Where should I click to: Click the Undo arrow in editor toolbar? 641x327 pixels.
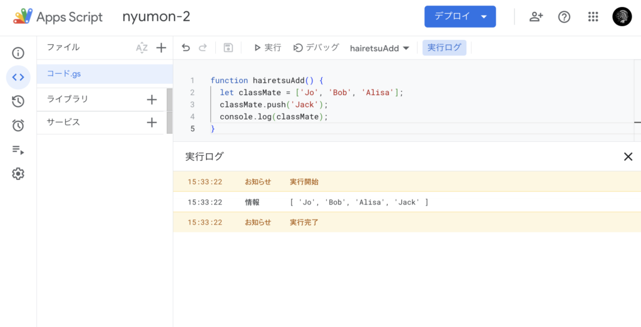tap(185, 48)
